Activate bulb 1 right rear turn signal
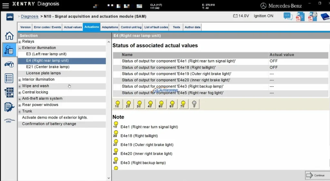The height and width of the screenshot is (181, 330). [x=118, y=104]
